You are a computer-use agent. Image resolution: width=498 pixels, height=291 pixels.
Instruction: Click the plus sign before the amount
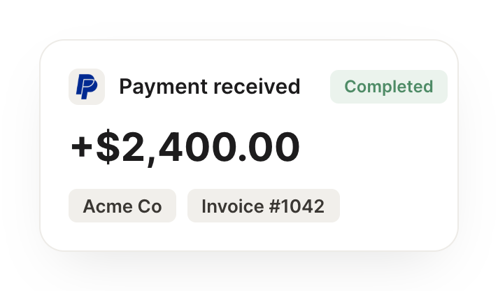coord(82,147)
